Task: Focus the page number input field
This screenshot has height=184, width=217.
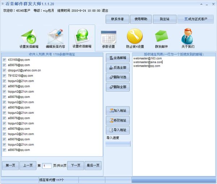Action: click(47, 166)
